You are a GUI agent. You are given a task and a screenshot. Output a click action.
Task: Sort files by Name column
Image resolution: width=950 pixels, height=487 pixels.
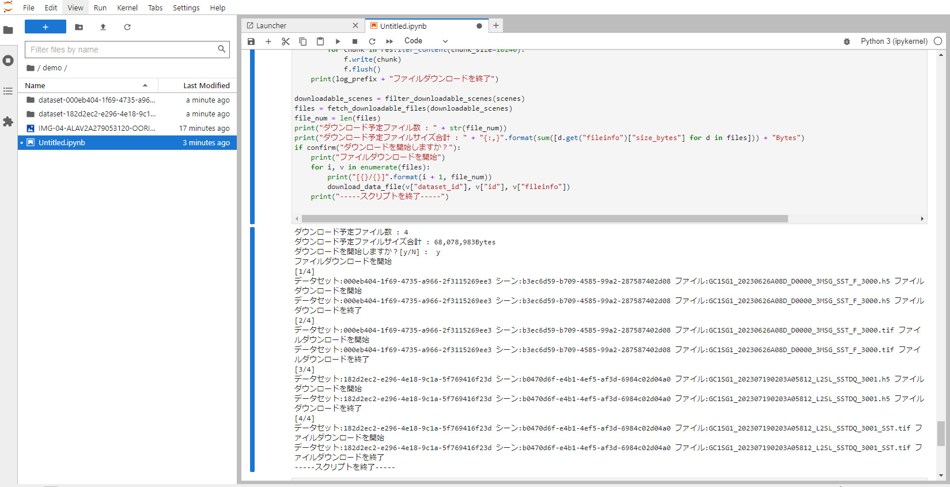[88, 85]
